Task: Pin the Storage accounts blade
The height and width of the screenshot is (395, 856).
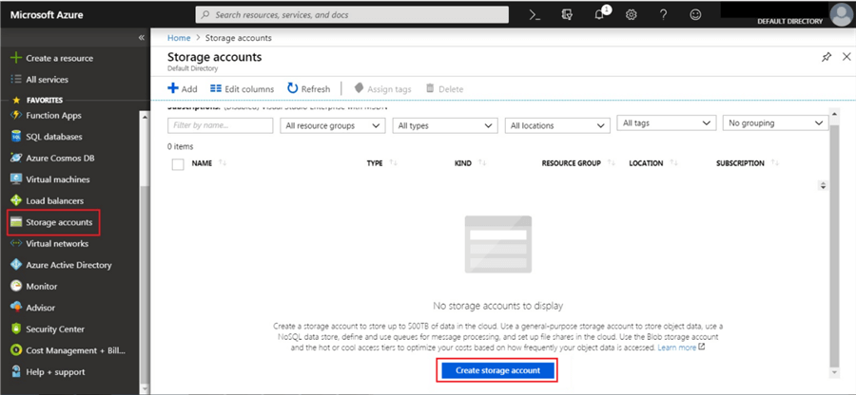Action: click(826, 57)
